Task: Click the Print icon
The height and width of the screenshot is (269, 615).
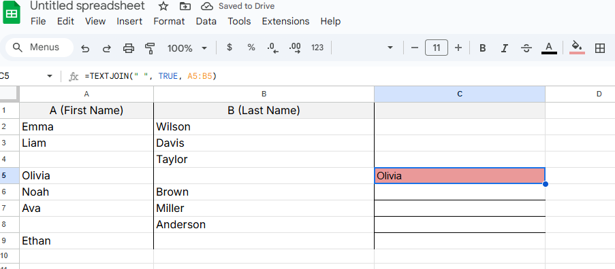Action: point(129,48)
